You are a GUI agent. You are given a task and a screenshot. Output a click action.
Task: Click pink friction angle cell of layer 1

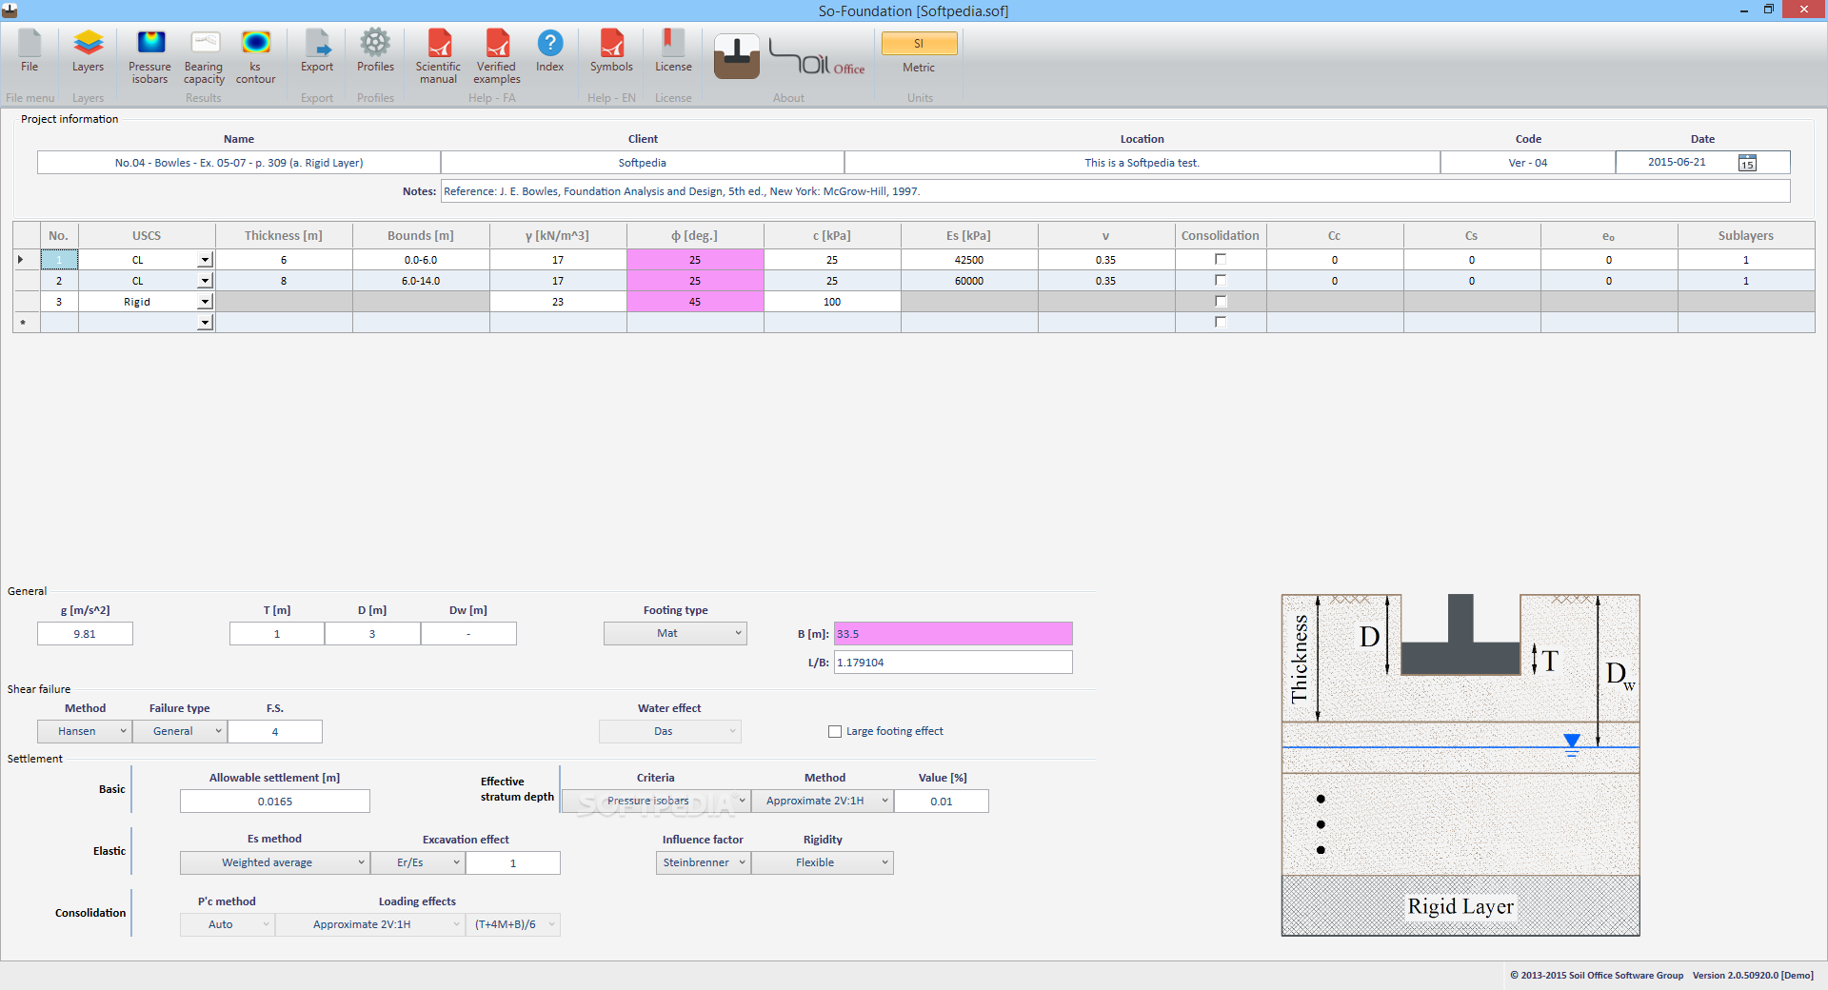pyautogui.click(x=695, y=260)
